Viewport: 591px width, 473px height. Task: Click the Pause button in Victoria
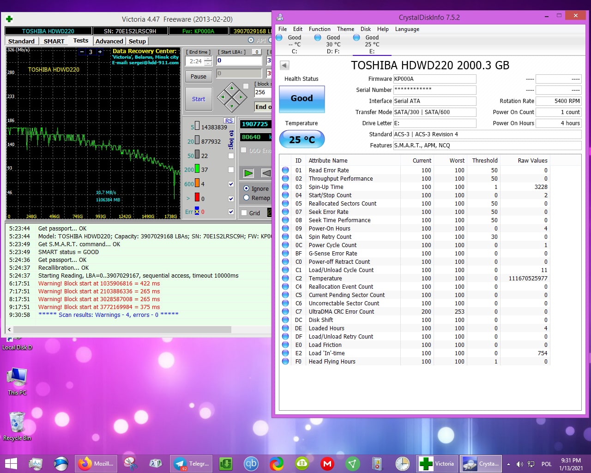click(199, 76)
